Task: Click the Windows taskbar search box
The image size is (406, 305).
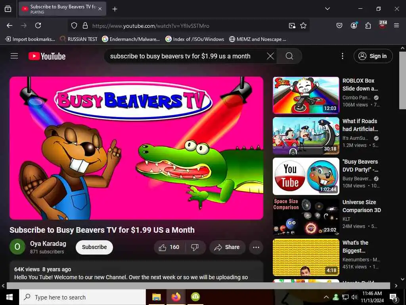Action: (82, 297)
